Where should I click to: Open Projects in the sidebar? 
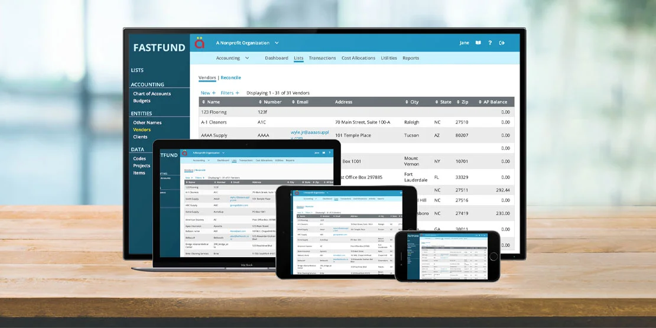click(x=141, y=165)
